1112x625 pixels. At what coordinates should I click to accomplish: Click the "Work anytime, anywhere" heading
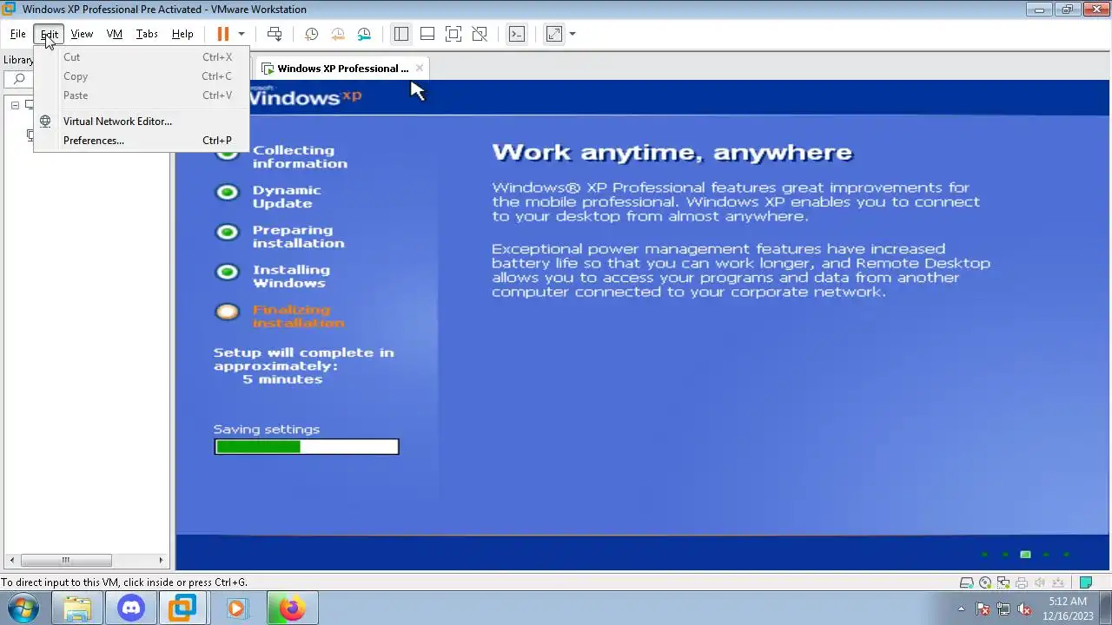pyautogui.click(x=672, y=153)
